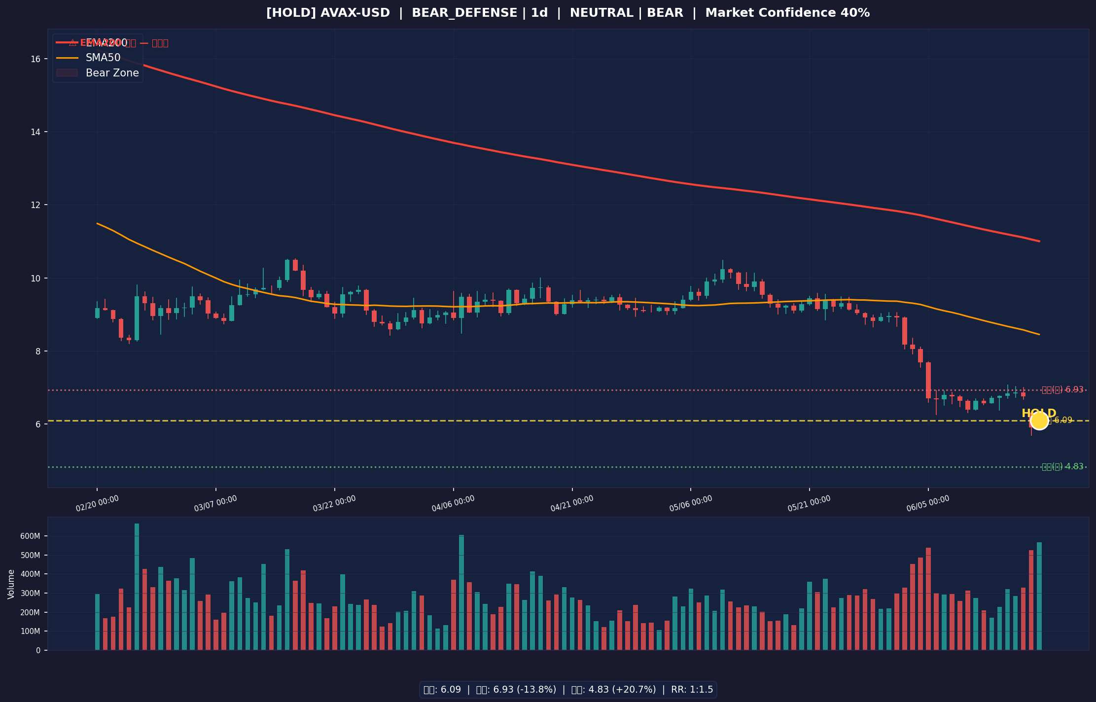
Task: Click the price axis label 8
Action: [x=38, y=351]
